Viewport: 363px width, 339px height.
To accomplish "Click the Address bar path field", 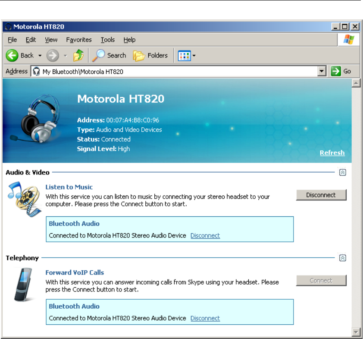I will click(x=178, y=71).
